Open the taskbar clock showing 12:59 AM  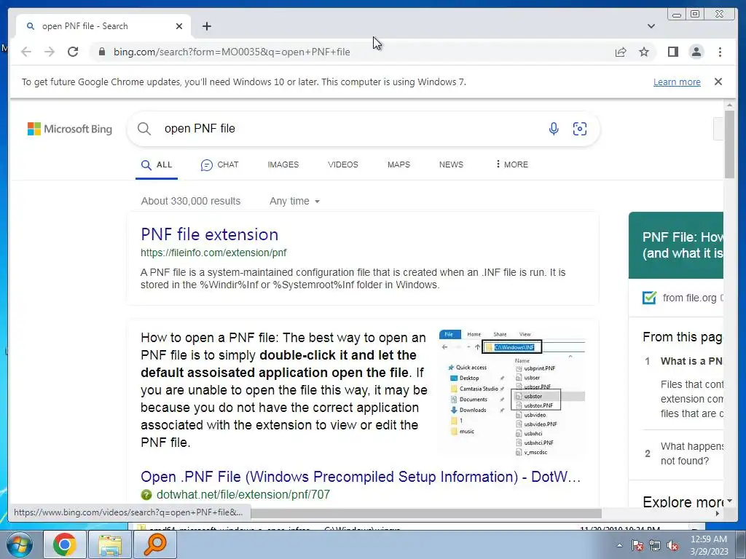coord(709,544)
